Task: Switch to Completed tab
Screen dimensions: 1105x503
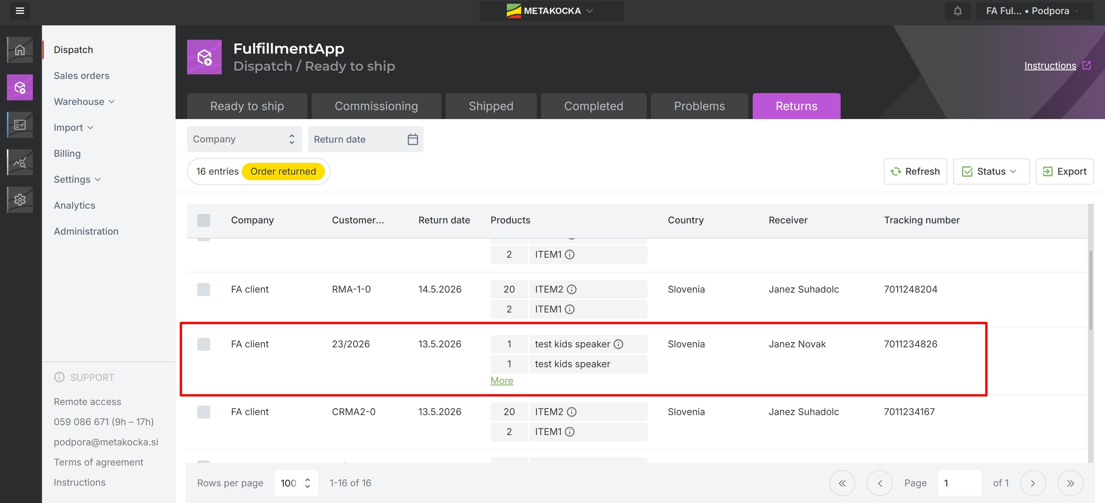Action: pyautogui.click(x=594, y=106)
